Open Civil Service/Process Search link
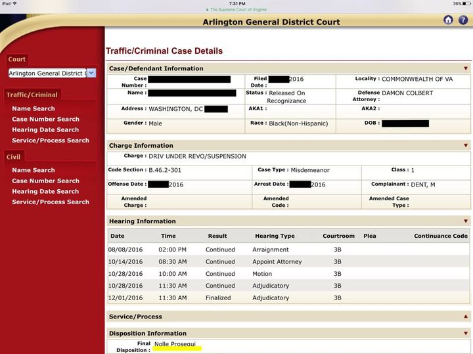473x354 pixels. (51, 202)
